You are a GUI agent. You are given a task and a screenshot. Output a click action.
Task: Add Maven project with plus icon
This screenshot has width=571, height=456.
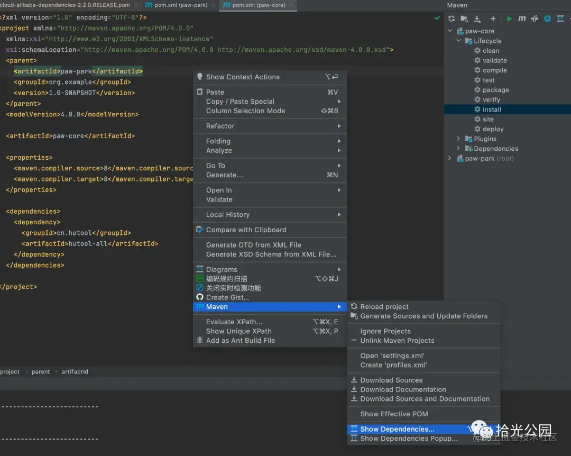pyautogui.click(x=493, y=19)
